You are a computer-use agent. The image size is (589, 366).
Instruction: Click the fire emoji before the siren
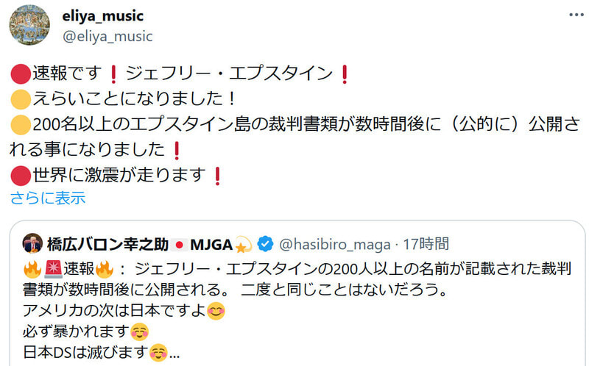(32, 269)
